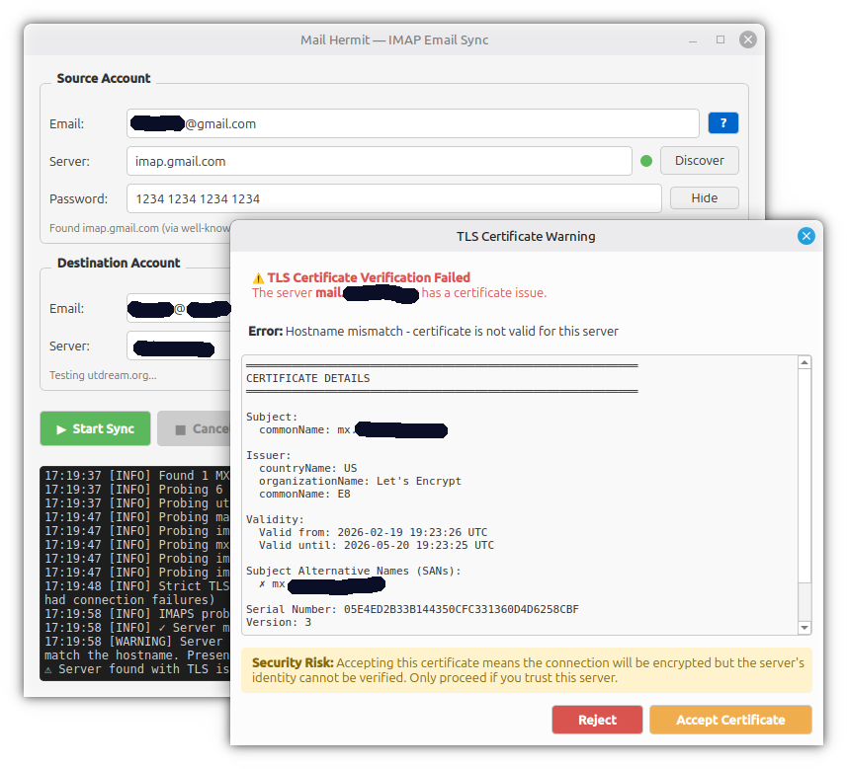This screenshot has height=769, width=847.
Task: Start the email sync
Action: (95, 428)
